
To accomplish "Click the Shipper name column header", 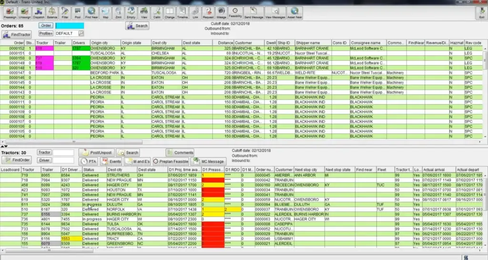I will click(313, 43).
